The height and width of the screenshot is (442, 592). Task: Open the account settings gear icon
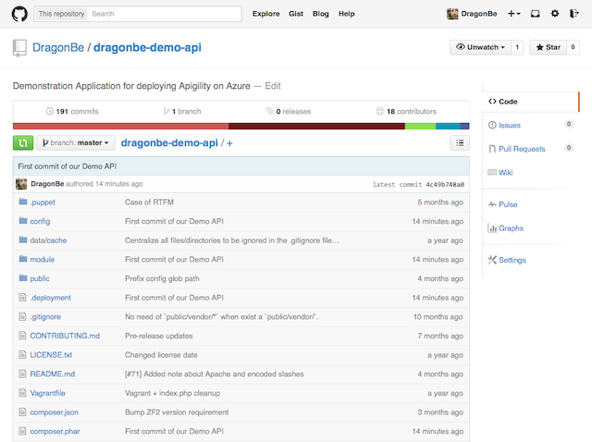554,14
